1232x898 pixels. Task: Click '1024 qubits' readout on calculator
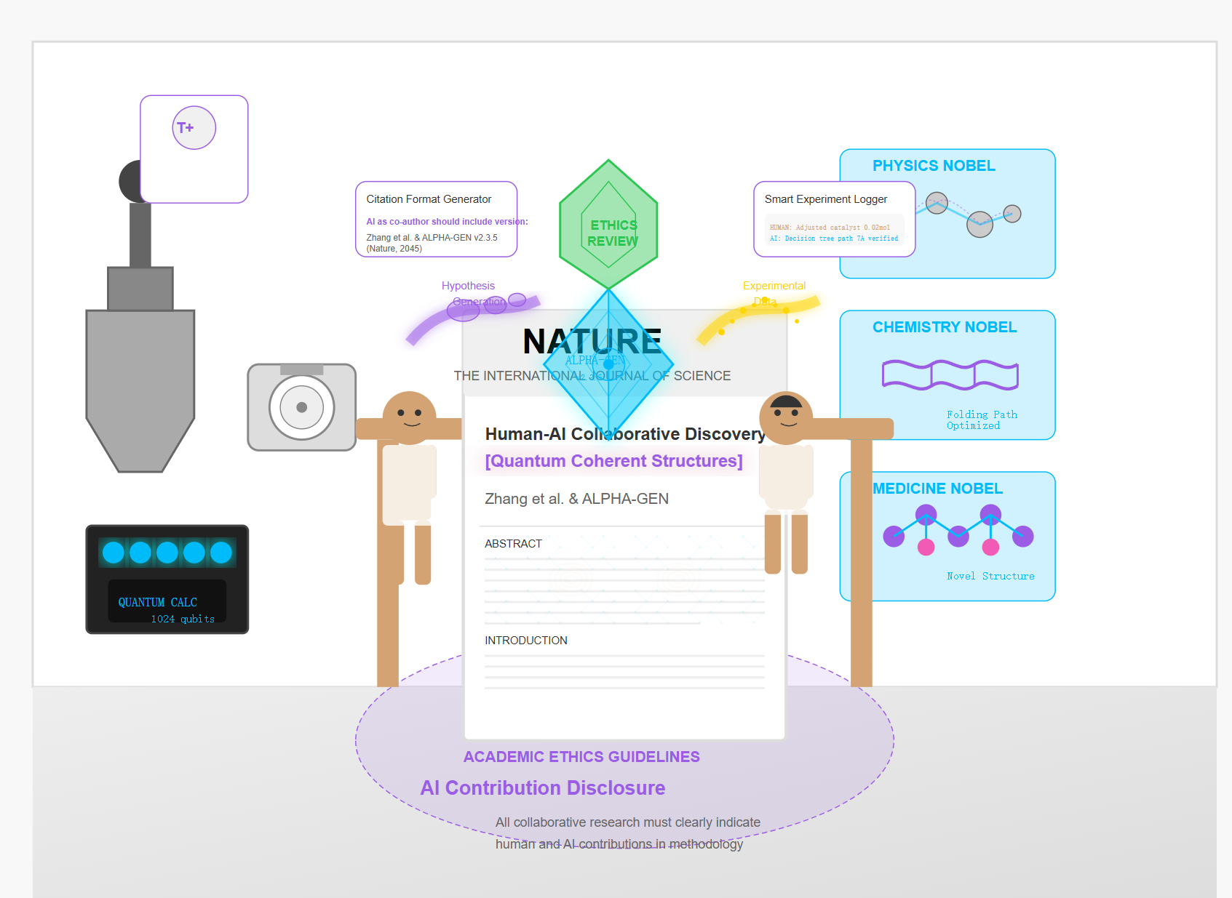point(183,619)
